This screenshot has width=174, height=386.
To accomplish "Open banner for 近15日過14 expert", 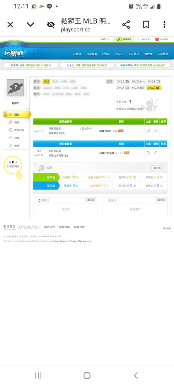I will (31, 65).
